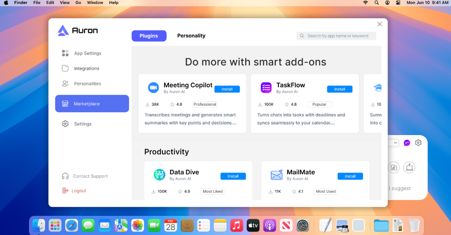Click the purple chat bubble icon behind

click(x=407, y=143)
